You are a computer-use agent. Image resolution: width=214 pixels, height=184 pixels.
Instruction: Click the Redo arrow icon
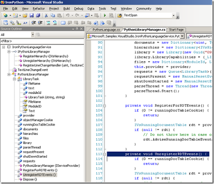tap(77, 16)
